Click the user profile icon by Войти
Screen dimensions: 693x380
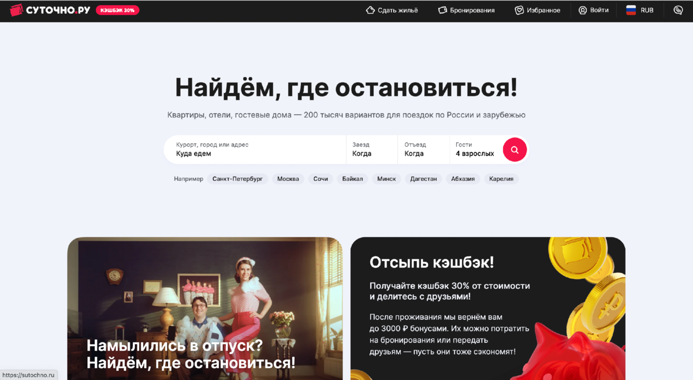[x=583, y=10]
